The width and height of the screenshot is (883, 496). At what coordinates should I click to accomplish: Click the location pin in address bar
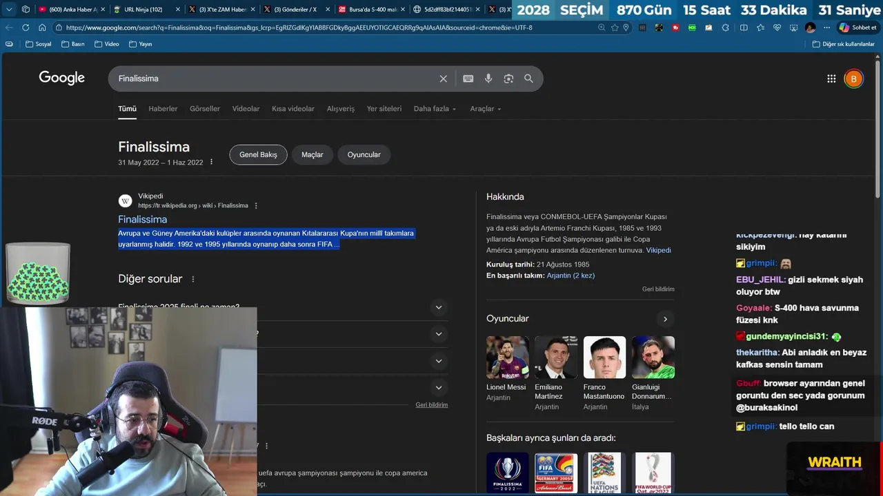click(x=626, y=28)
